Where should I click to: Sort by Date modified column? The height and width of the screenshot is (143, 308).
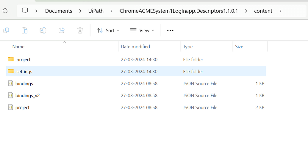tap(135, 46)
